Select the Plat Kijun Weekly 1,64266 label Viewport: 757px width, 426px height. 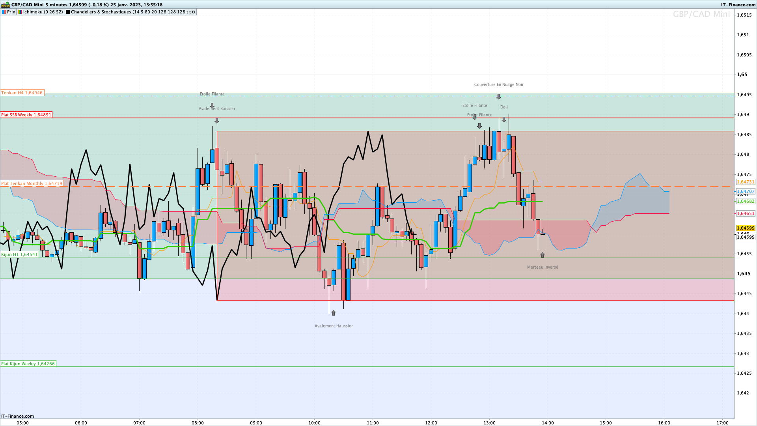28,364
